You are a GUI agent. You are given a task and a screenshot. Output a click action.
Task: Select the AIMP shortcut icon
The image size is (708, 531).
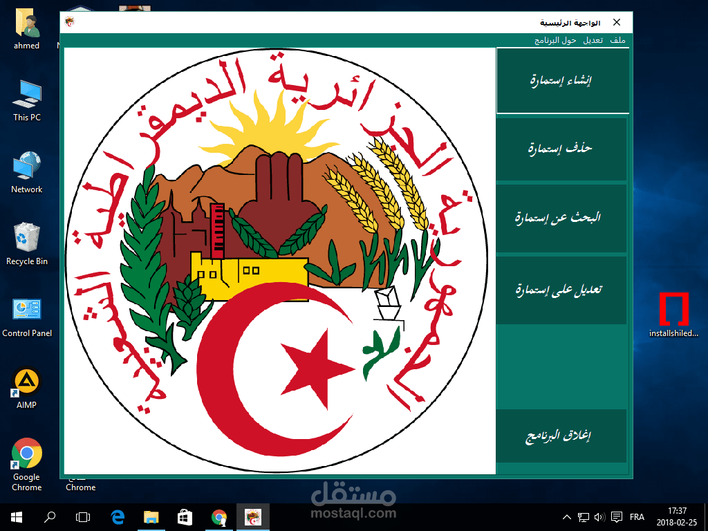(27, 389)
